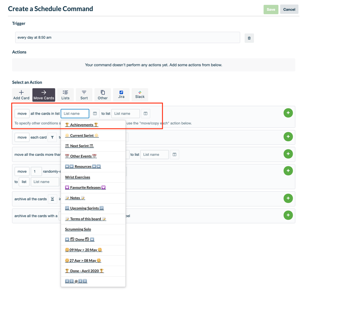337x315 pixels.
Task: Focus the source List name field
Action: tap(75, 113)
